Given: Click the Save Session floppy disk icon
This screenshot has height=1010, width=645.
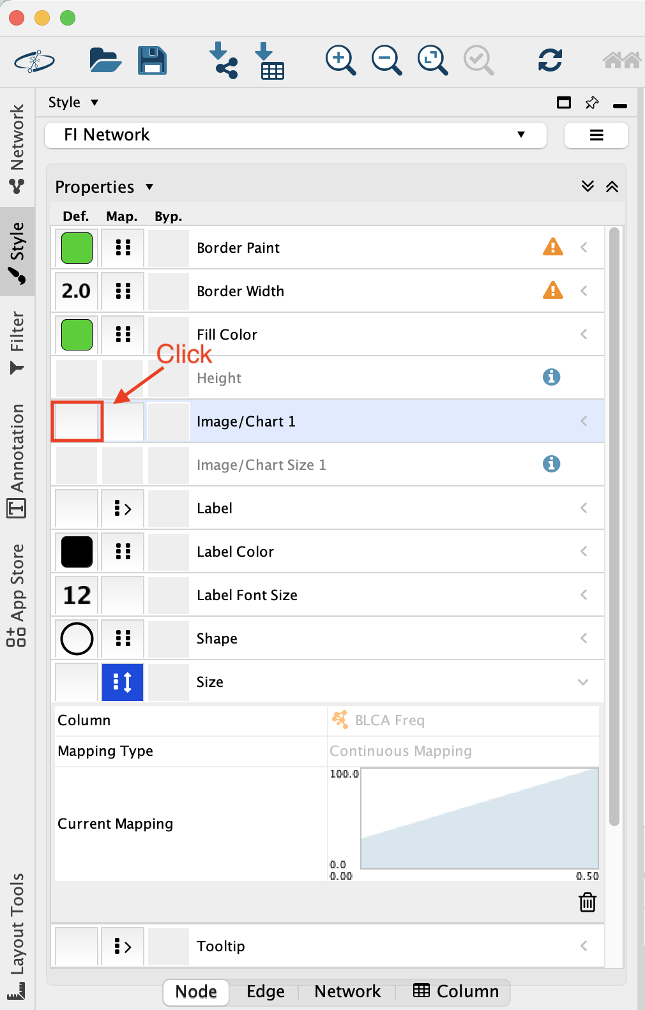Looking at the screenshot, I should (x=152, y=61).
